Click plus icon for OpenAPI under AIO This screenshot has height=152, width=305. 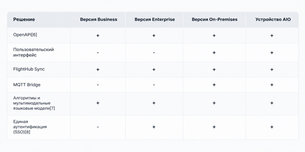[272, 36]
